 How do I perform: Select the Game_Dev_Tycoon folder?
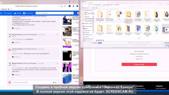point(100,30)
